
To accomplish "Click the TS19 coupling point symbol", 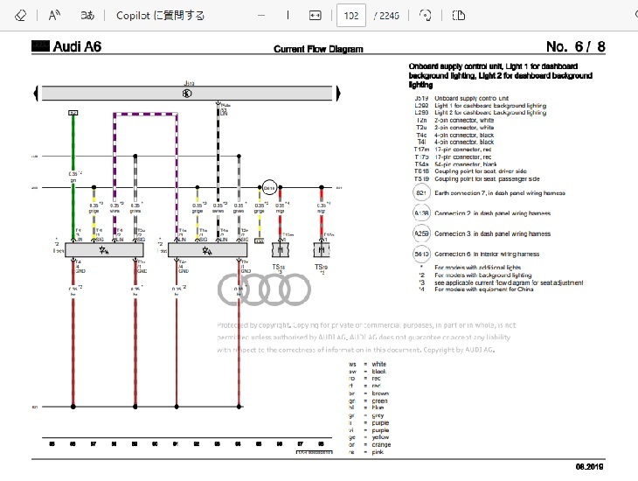I will [x=322, y=249].
